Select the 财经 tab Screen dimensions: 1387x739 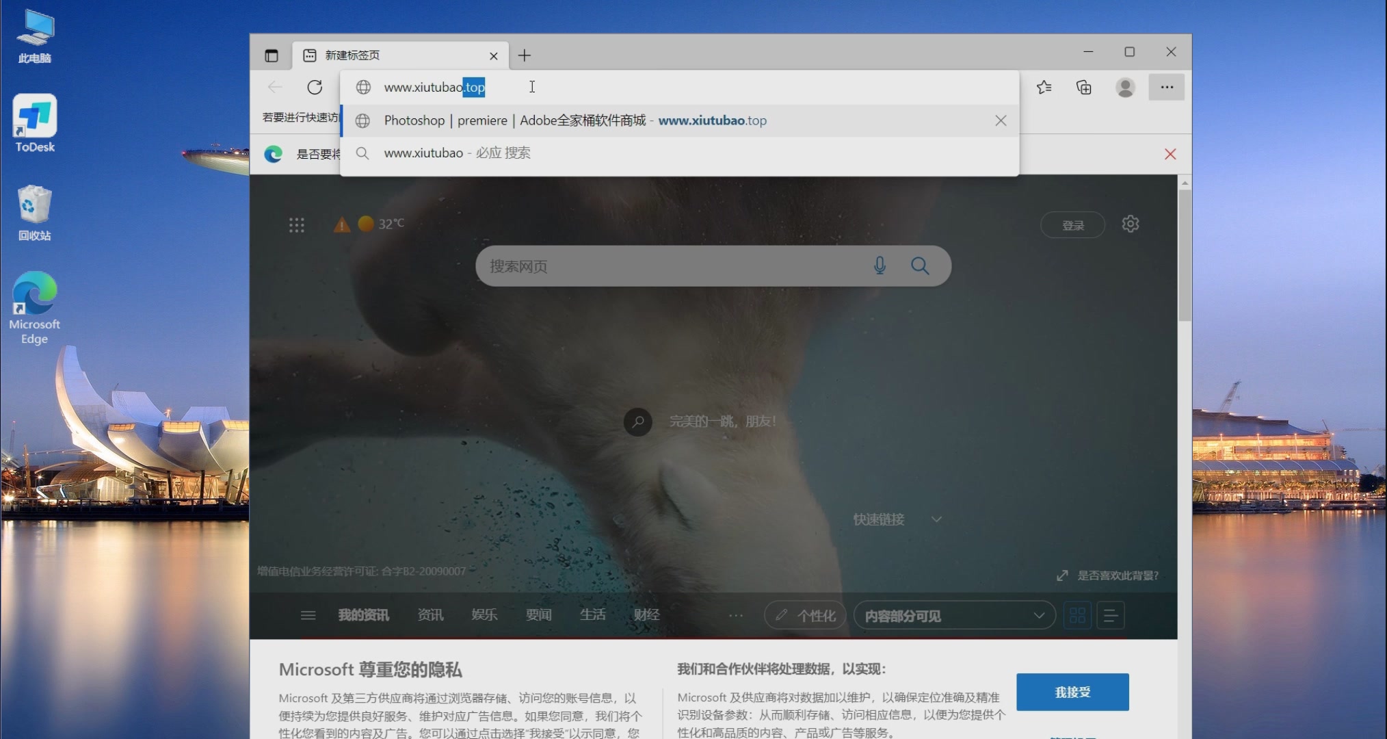(646, 615)
